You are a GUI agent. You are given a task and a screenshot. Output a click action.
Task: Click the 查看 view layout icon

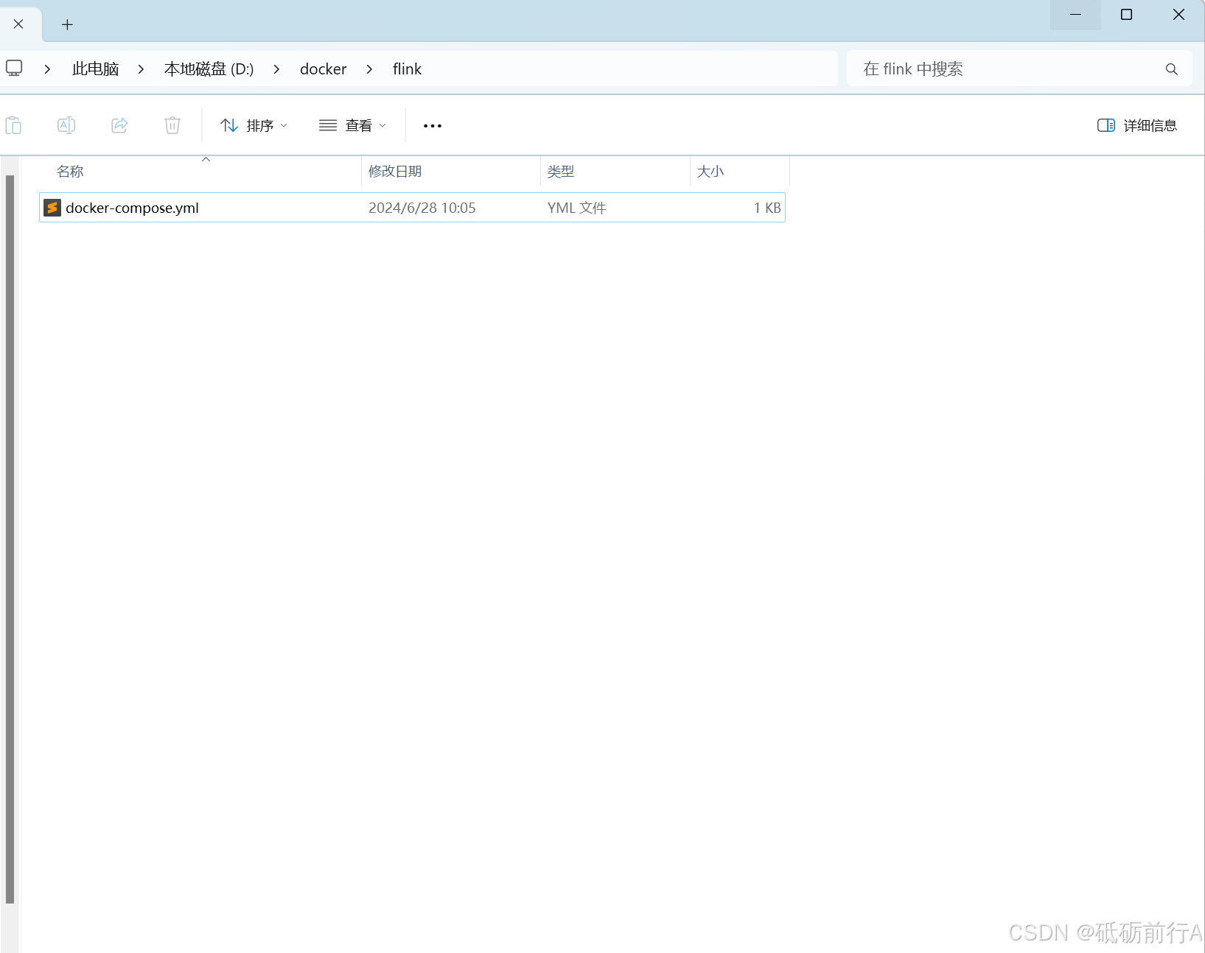(327, 125)
